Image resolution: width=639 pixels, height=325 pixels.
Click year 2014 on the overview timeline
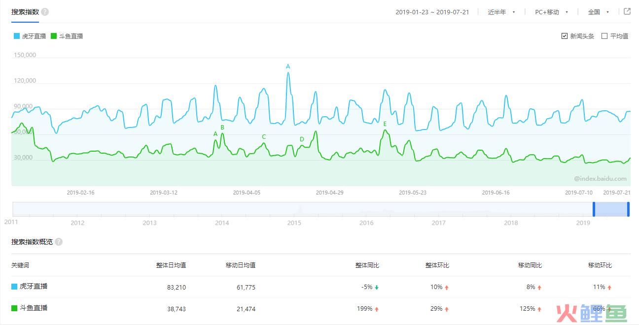pyautogui.click(x=222, y=223)
